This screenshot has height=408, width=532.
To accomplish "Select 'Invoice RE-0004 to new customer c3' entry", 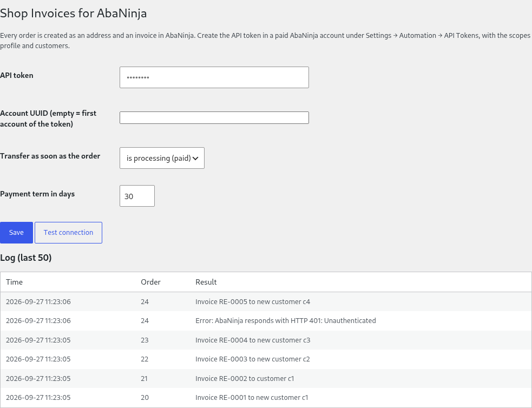I will (253, 340).
